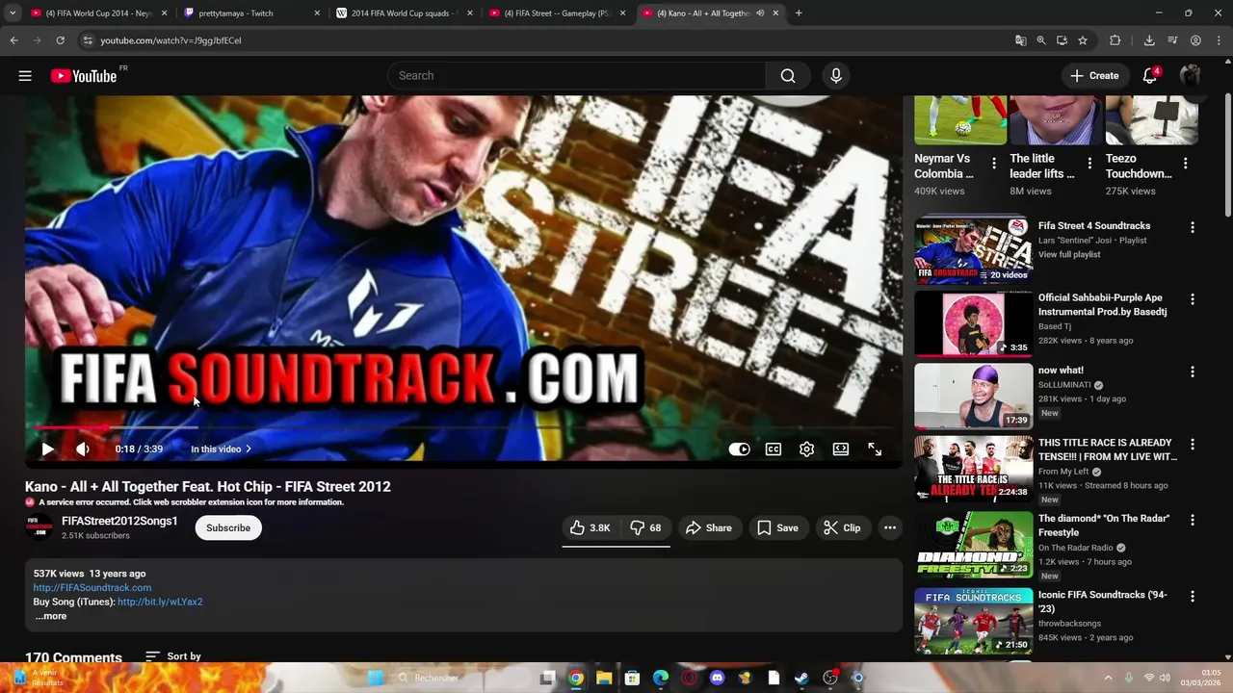Switch to FIFA Street Gameplay tab

(x=558, y=13)
